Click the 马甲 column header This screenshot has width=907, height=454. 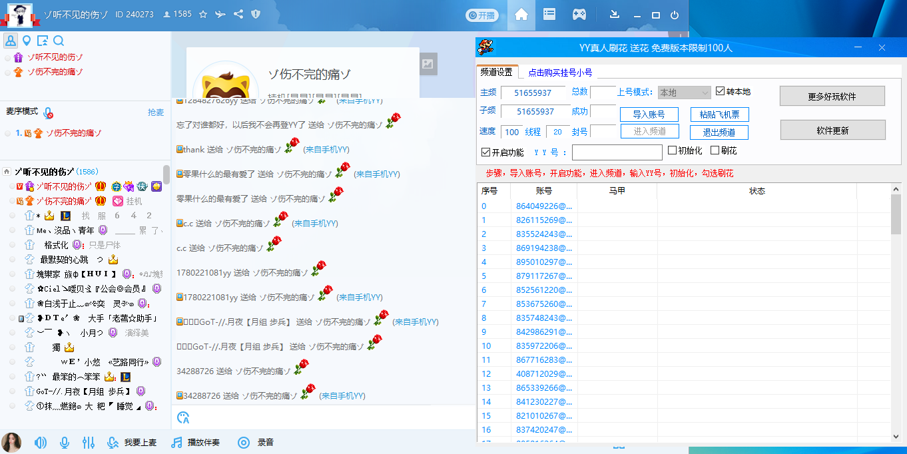(617, 191)
